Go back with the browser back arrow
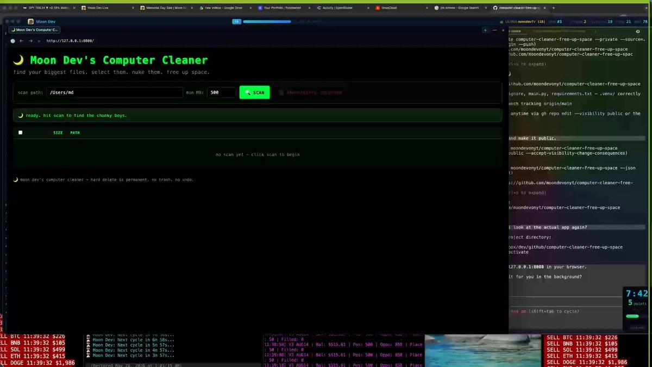 [x=21, y=41]
